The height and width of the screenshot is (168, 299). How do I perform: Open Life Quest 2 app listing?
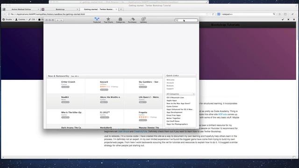point(149,97)
